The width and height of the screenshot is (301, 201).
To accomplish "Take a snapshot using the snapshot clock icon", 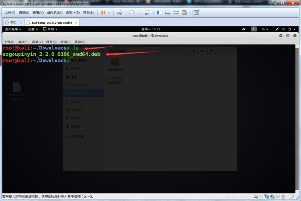I will tap(132, 12).
